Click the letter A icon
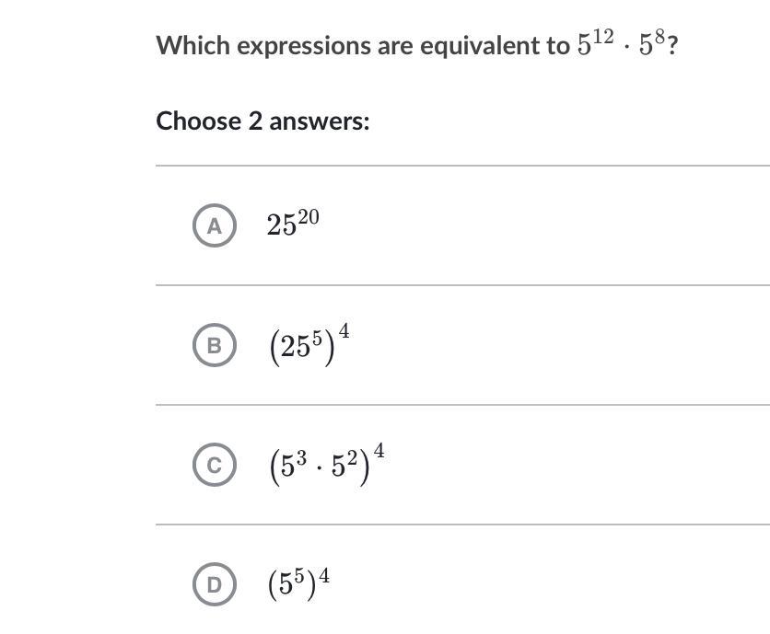This screenshot has width=770, height=634. click(x=215, y=225)
